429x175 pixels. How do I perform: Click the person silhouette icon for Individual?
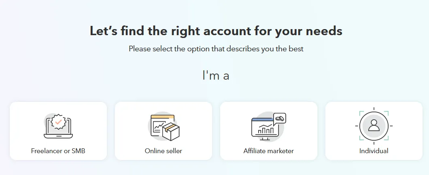pos(374,126)
